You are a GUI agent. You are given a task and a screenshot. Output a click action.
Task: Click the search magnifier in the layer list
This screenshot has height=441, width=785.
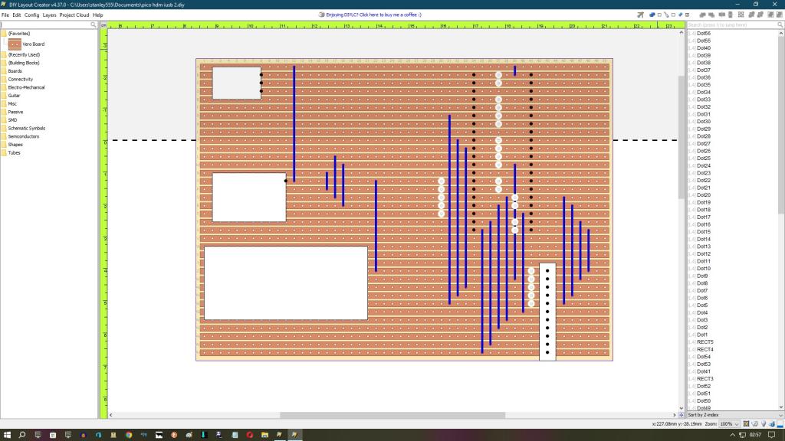(x=779, y=25)
